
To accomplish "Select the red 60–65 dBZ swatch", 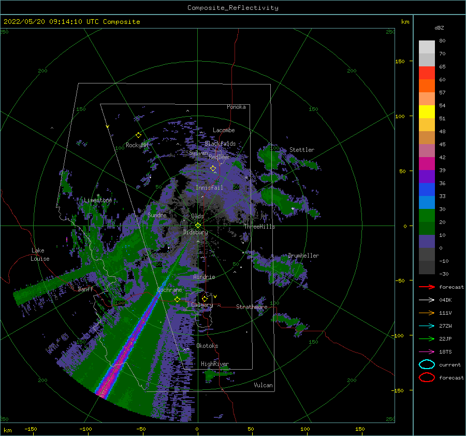I will pyautogui.click(x=427, y=73).
